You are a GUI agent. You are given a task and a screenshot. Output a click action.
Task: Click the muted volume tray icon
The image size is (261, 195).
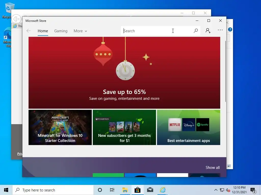tap(228, 190)
